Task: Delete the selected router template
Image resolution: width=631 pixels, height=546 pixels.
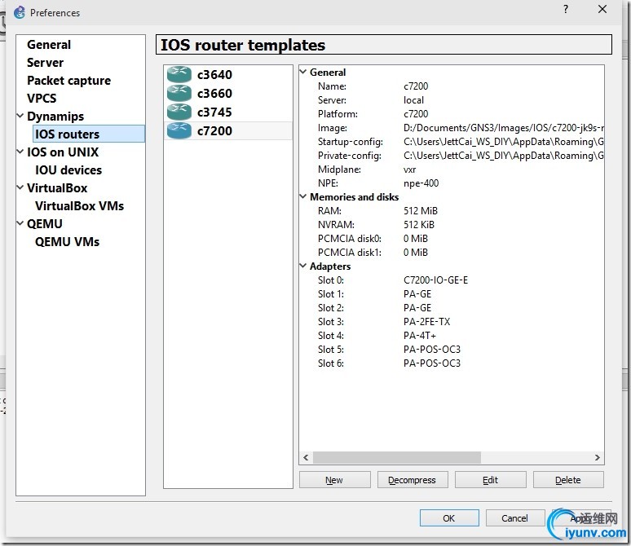Action: coord(568,480)
